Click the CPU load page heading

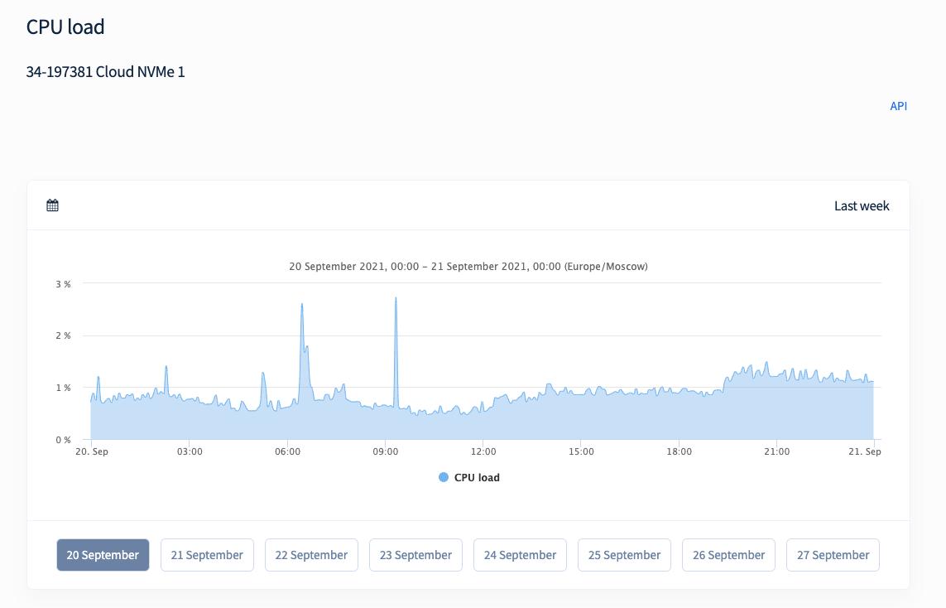(x=65, y=27)
